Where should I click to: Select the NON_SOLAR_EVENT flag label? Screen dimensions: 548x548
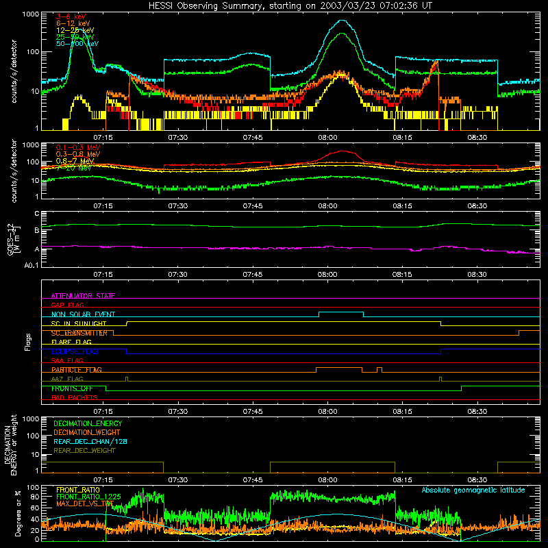pos(83,314)
